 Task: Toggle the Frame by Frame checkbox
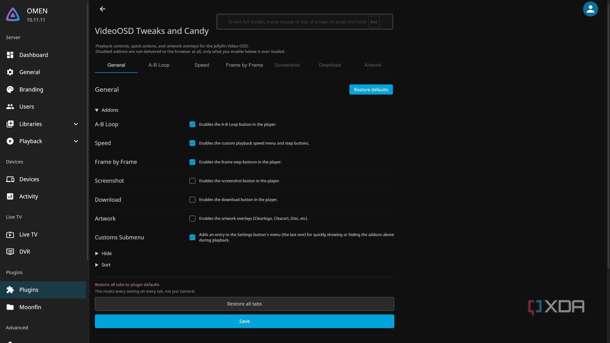pos(192,162)
